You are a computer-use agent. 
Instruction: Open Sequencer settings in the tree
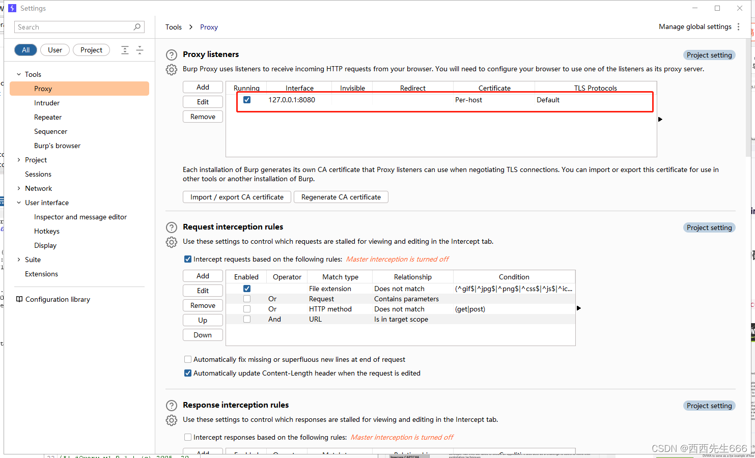point(51,131)
